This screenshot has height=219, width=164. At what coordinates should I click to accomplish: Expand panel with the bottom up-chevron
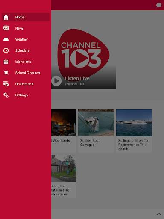point(159,214)
